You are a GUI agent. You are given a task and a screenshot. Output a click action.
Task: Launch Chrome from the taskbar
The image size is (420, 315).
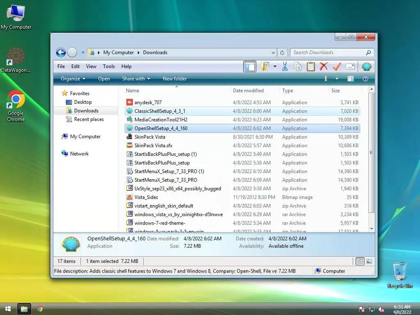click(x=40, y=309)
